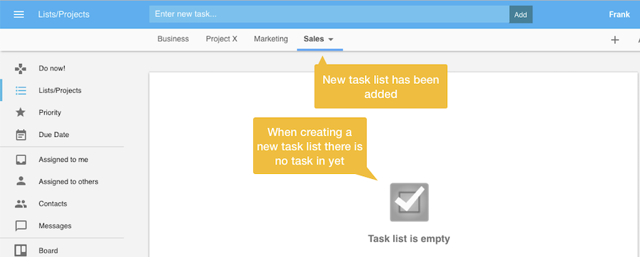Screen dimensions: 640x257
Task: Switch to the Business tab
Action: pos(173,39)
